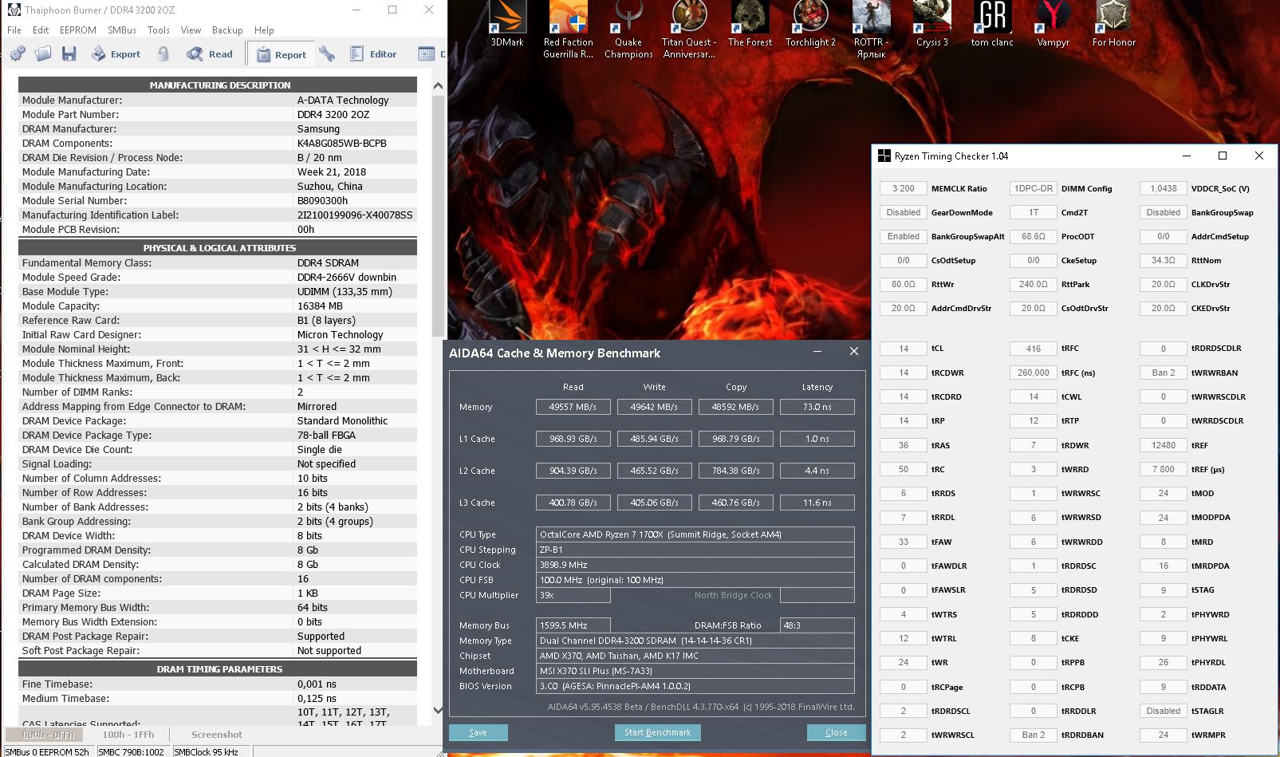Open the Help menu
The image size is (1280, 757).
[264, 30]
